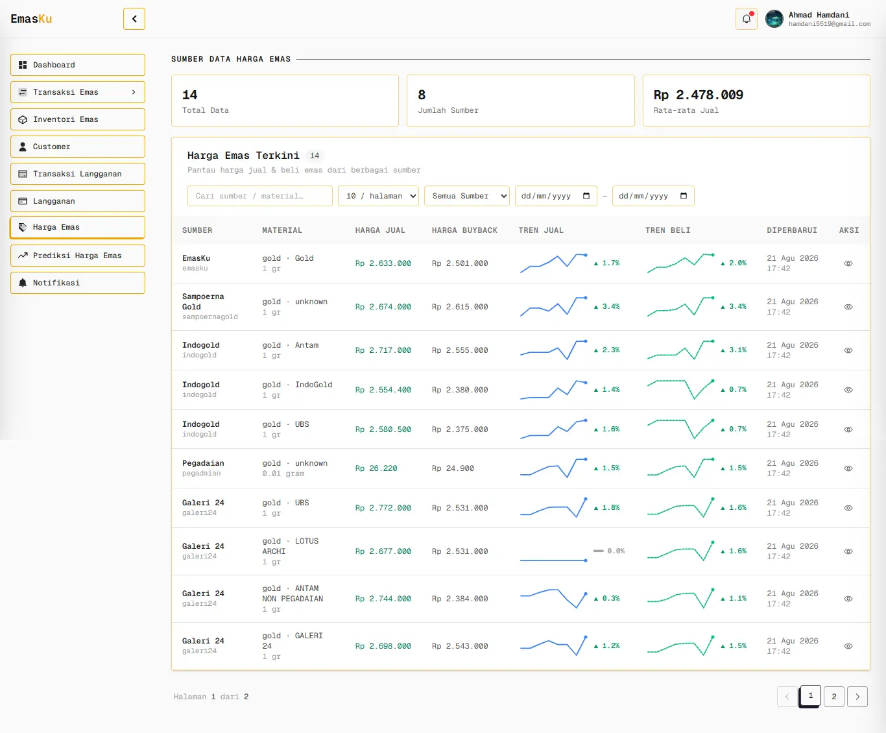View details for the EmasKu row
This screenshot has width=886, height=733.
click(848, 263)
